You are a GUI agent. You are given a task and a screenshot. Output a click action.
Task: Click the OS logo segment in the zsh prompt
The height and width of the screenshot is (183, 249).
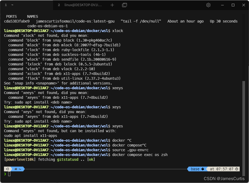pos(7,169)
